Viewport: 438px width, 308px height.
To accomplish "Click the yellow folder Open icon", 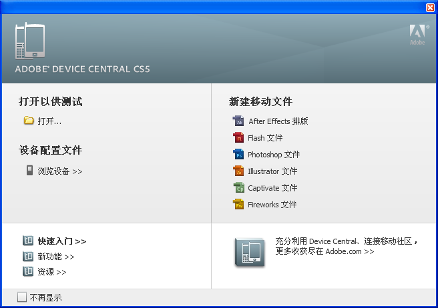I will click(x=29, y=121).
